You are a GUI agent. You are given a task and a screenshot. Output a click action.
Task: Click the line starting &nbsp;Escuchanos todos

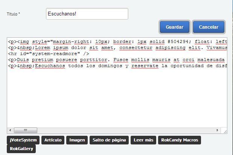click(x=117, y=66)
